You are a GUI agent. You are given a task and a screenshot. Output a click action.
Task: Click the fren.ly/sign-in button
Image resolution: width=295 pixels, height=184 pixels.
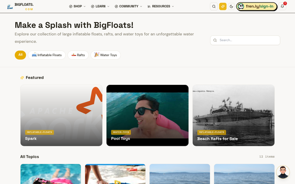pyautogui.click(x=257, y=6)
